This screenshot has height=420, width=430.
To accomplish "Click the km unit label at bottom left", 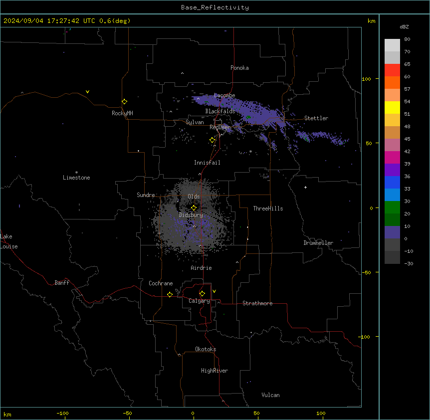I will [x=7, y=414].
